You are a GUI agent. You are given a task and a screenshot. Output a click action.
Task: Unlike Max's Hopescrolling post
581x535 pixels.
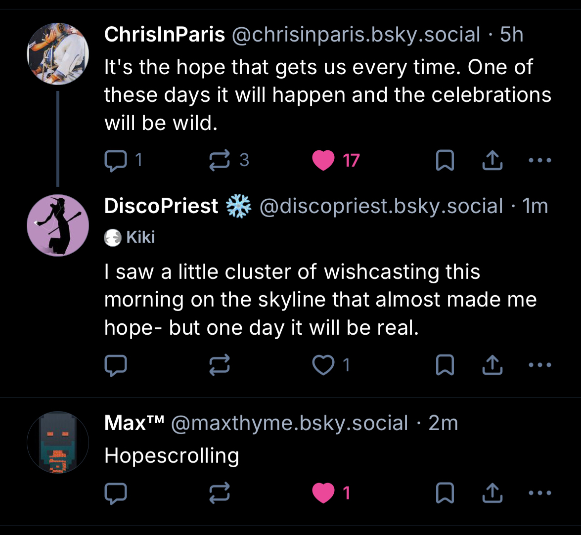coord(324,493)
